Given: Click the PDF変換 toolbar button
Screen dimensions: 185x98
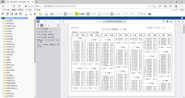Looking at the screenshot, I should pyautogui.click(x=69, y=14).
